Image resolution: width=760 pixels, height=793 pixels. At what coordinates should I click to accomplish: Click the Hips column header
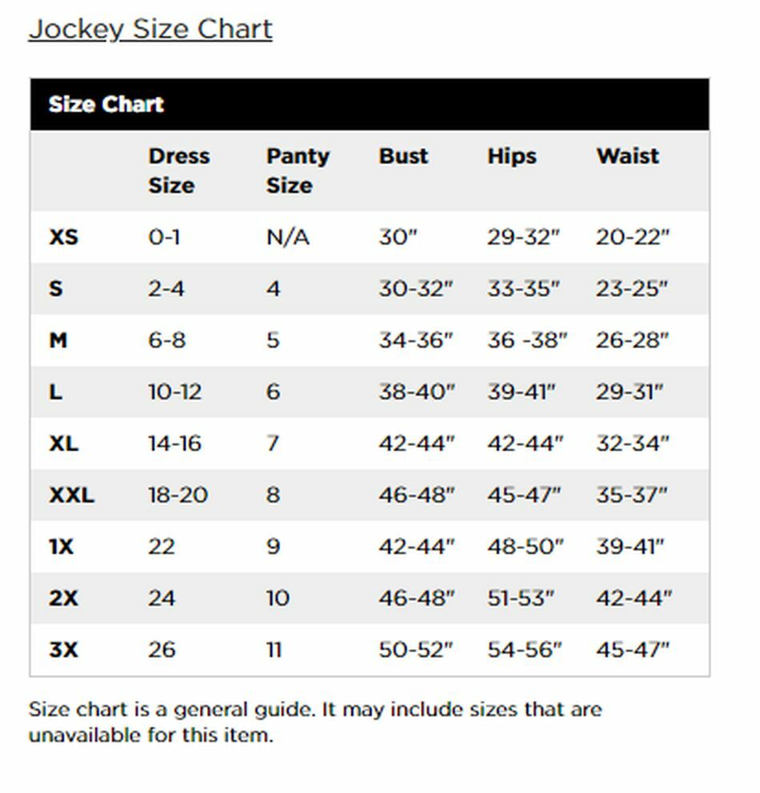511,156
